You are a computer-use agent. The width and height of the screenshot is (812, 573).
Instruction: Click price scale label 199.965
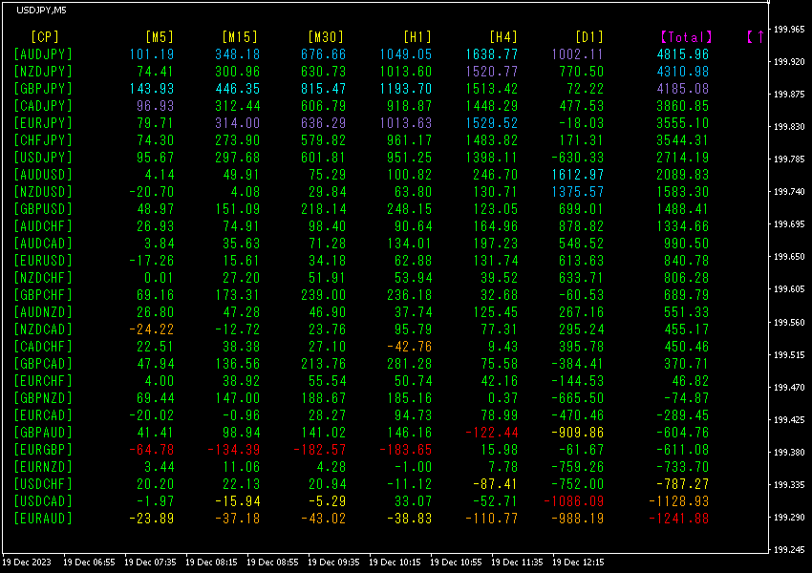pyautogui.click(x=789, y=30)
